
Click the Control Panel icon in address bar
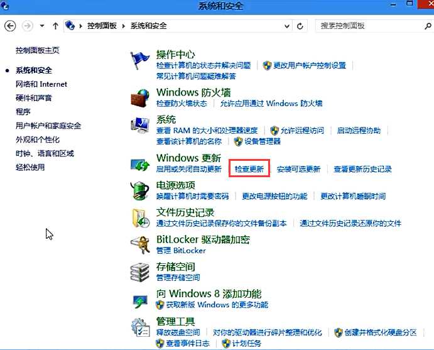click(70, 26)
